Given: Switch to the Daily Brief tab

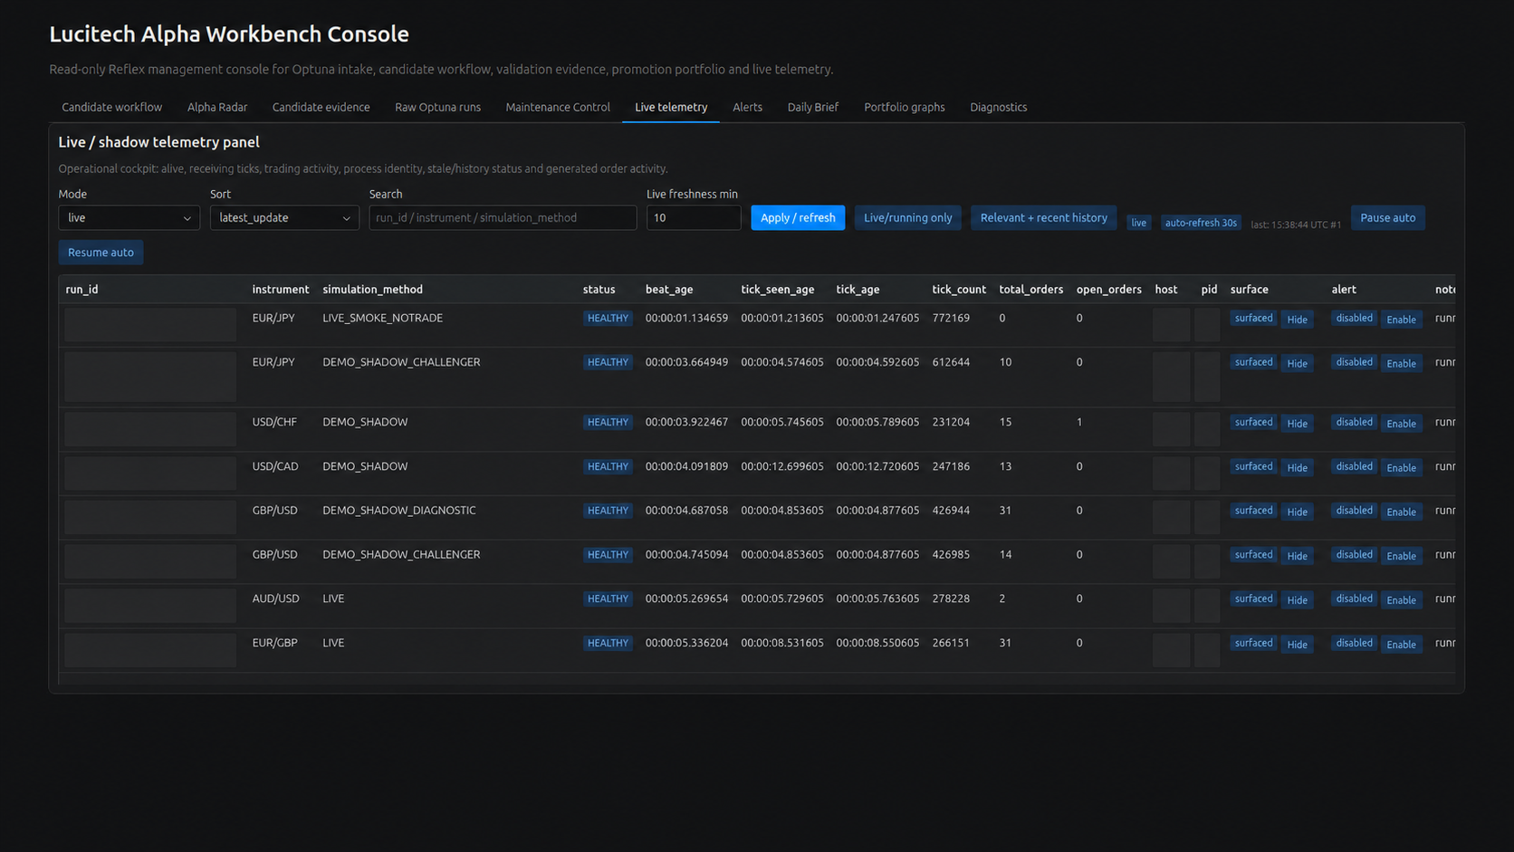Looking at the screenshot, I should pyautogui.click(x=812, y=107).
